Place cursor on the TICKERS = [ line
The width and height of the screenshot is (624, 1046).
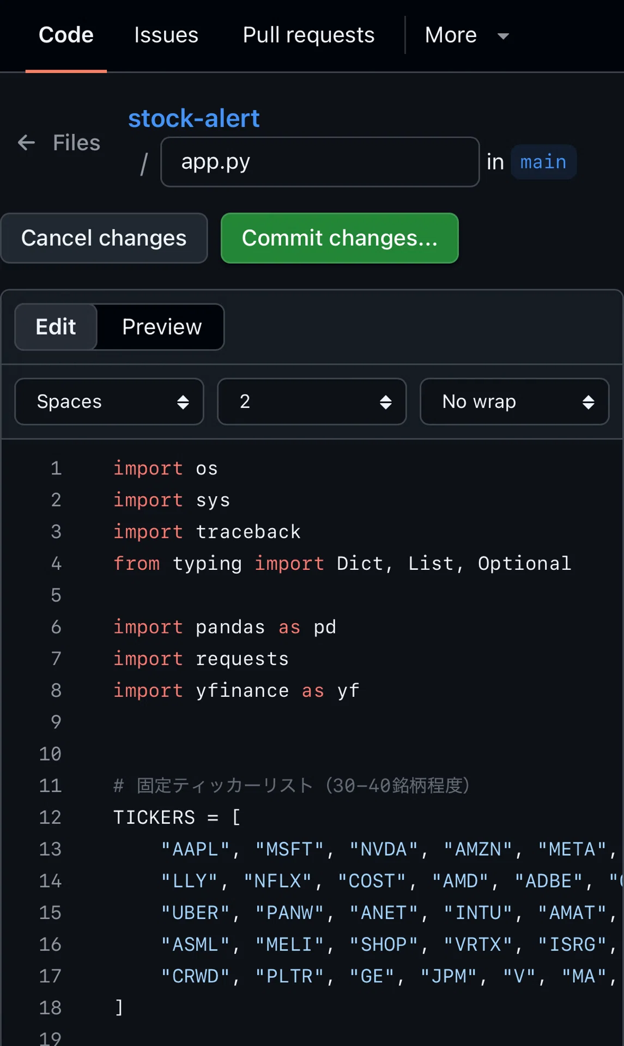pos(177,817)
